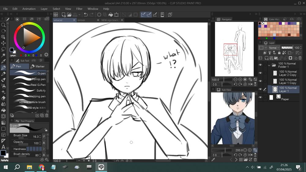
Task: Hide Layer 1 Copy visibility eye
Action: pos(260,81)
